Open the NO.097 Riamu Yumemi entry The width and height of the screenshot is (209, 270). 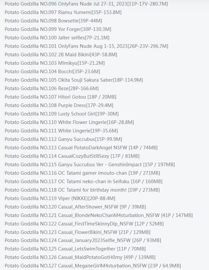pyautogui.click(x=63, y=12)
